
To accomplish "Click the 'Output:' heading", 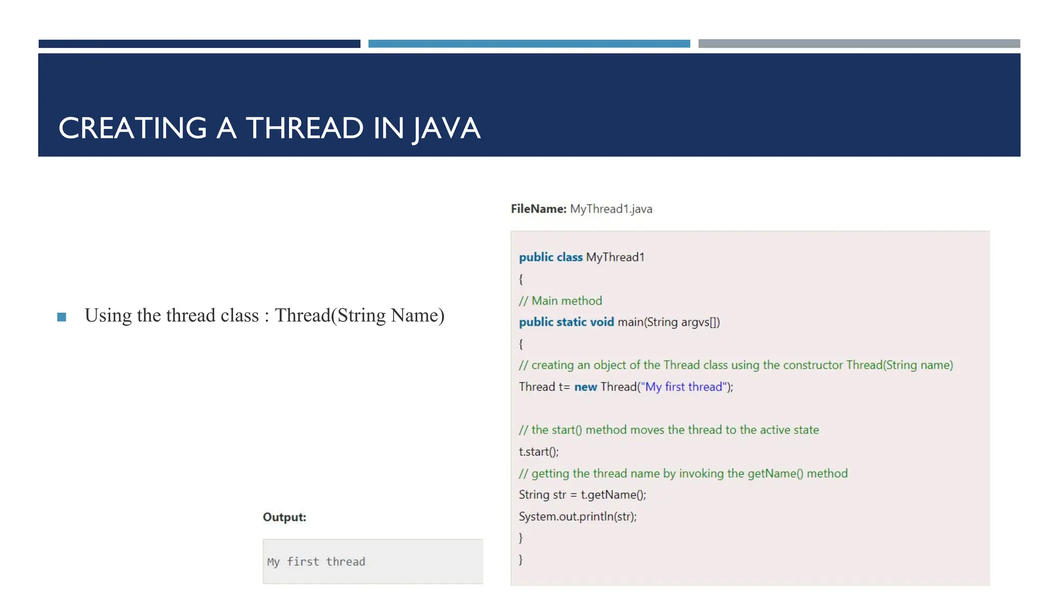I will coord(284,517).
